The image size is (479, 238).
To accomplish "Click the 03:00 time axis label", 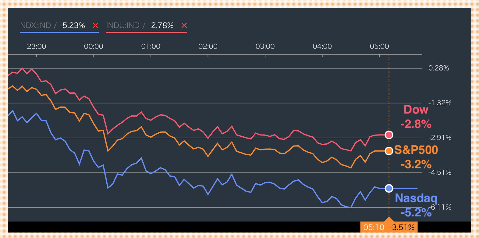I will pyautogui.click(x=265, y=46).
